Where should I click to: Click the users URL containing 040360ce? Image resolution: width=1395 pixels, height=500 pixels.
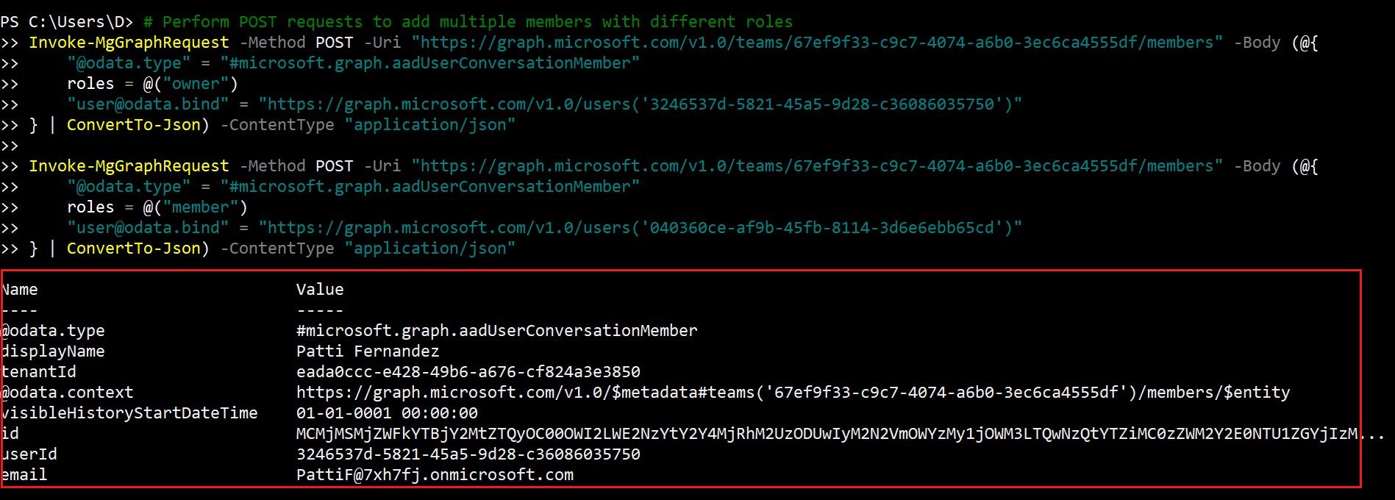click(640, 228)
